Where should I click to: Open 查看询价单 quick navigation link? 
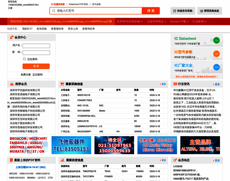coord(88,29)
